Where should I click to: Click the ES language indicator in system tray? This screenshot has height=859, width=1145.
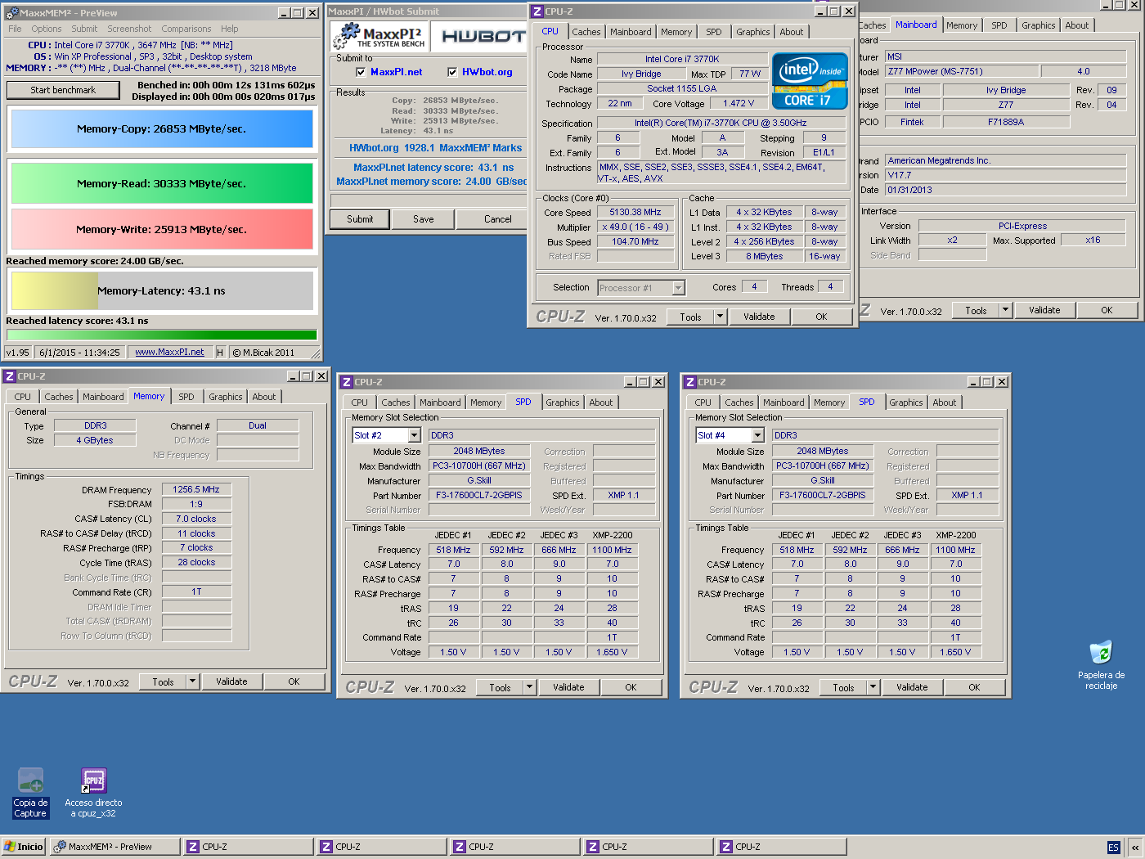click(x=1113, y=848)
